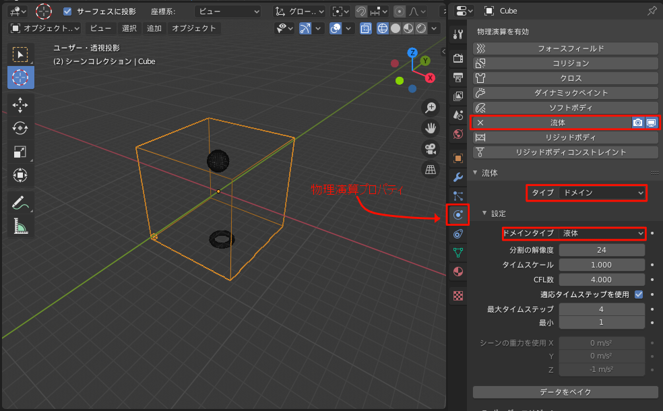Toggle viewport gizmo display button

[x=305, y=28]
